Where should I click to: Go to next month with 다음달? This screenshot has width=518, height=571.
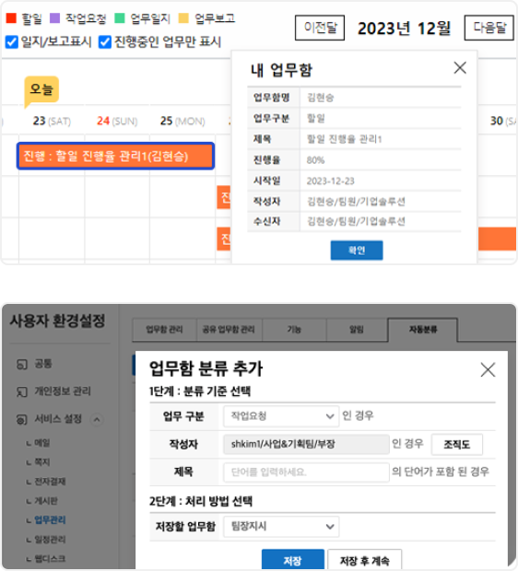tap(489, 28)
